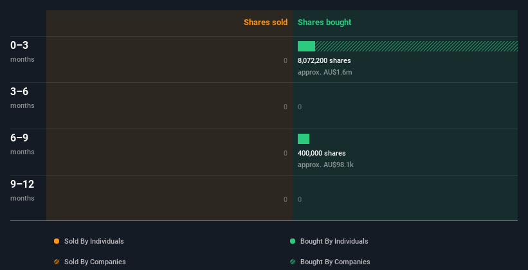Viewport: 528px width, 270px height.
Task: Click the Shares sold column header
Action: coord(266,22)
